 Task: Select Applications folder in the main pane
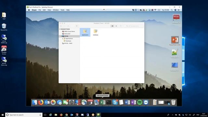click(85, 32)
